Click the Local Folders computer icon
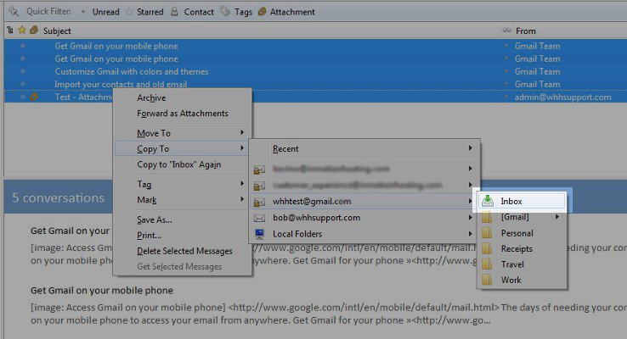The height and width of the screenshot is (339, 627). [260, 233]
